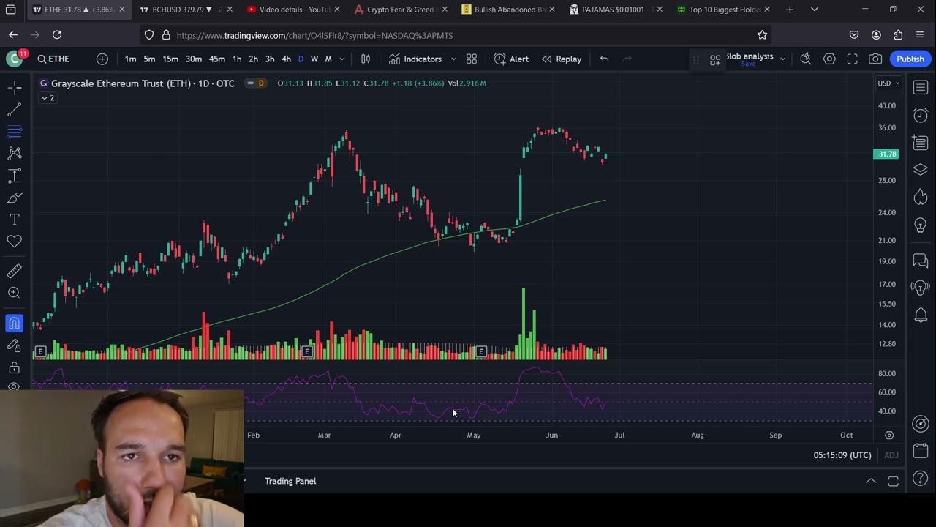The image size is (936, 527).
Task: Create an Alert
Action: point(511,59)
